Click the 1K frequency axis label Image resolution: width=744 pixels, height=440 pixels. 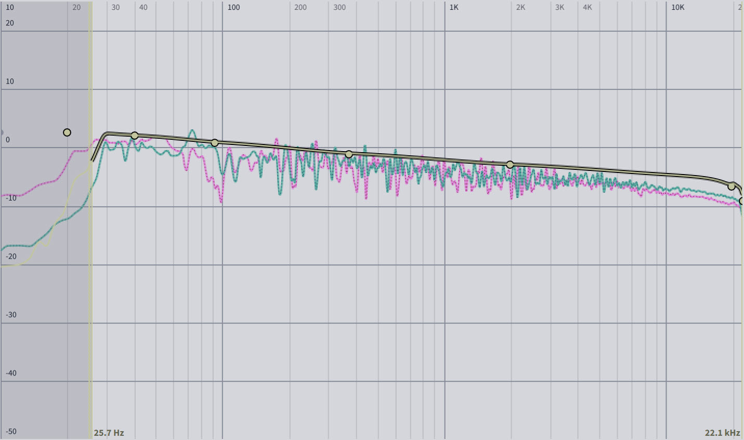tap(454, 7)
